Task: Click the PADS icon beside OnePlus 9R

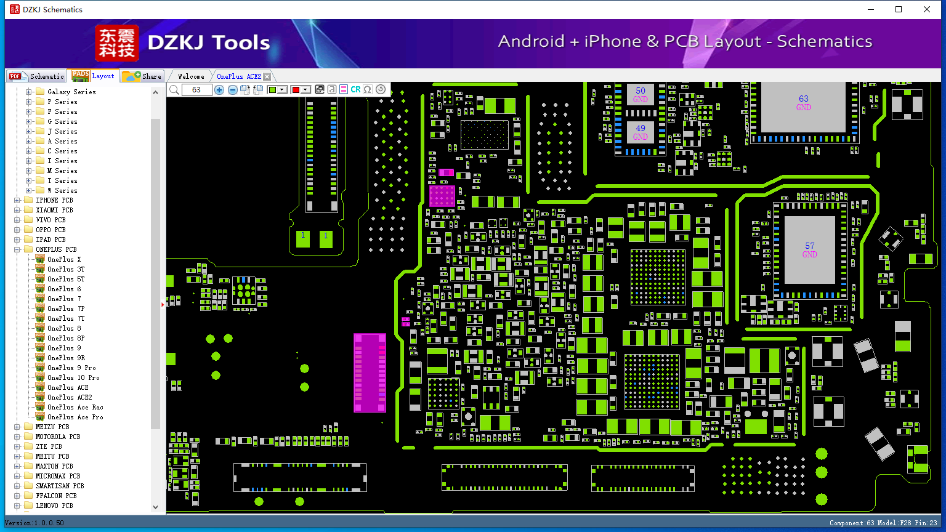Action: pyautogui.click(x=40, y=358)
